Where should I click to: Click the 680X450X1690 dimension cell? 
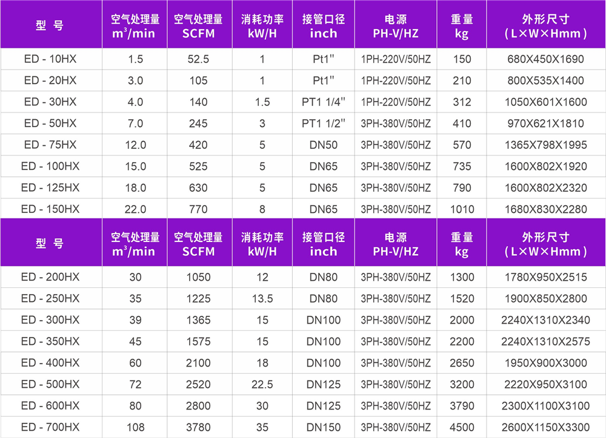545,59
